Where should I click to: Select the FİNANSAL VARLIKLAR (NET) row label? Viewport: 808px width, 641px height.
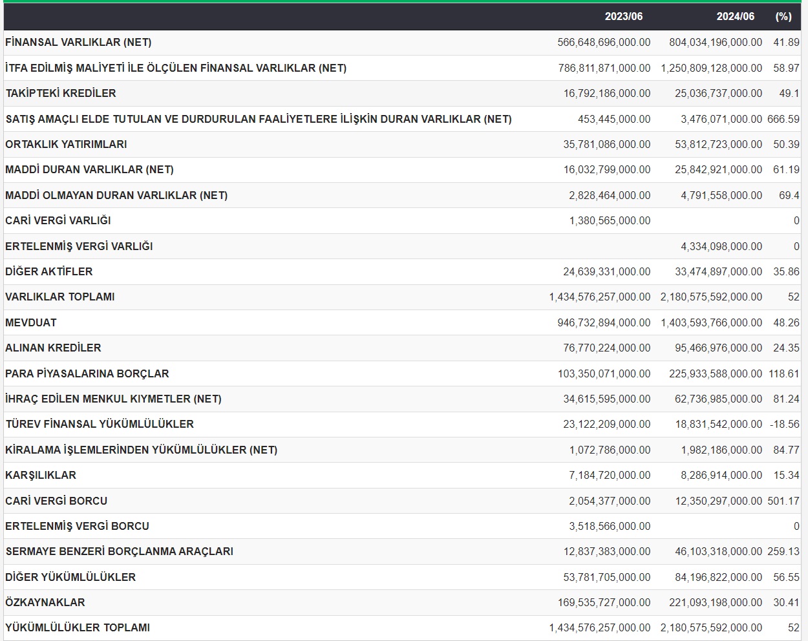[78, 42]
